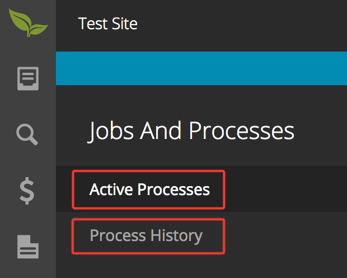The image size is (347, 278).
Task: Select the file icon below dollar sign
Action: (28, 247)
